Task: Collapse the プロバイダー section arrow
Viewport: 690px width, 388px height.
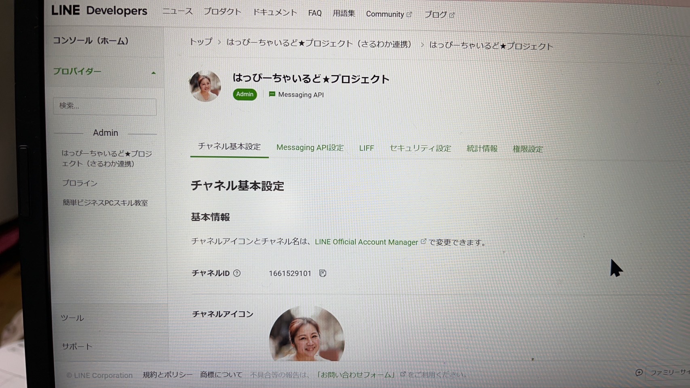Action: [x=154, y=73]
